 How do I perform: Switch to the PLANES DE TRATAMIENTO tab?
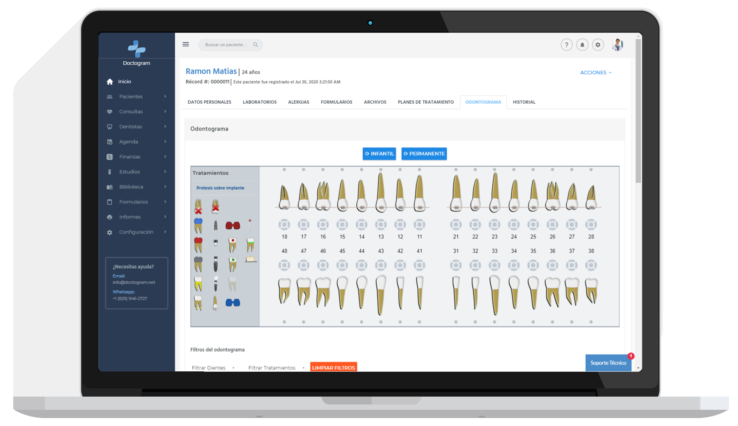(x=426, y=102)
